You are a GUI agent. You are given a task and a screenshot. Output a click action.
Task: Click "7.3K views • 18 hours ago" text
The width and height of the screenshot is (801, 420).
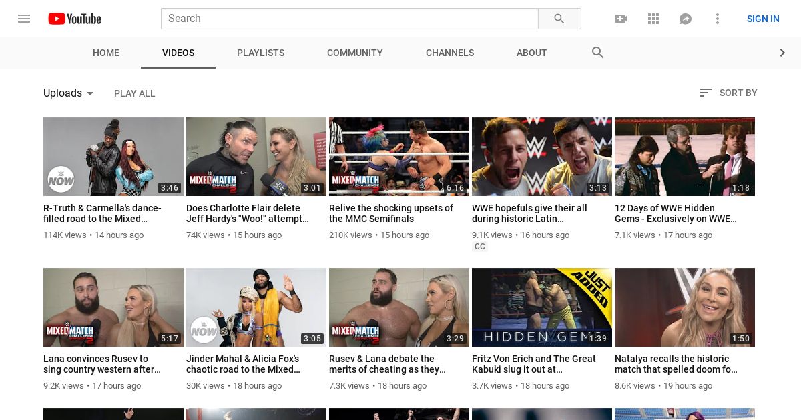378,386
